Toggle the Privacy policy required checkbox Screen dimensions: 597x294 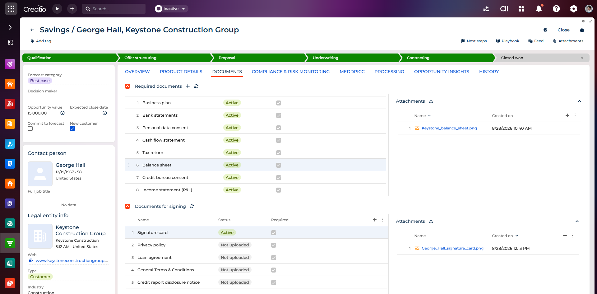pos(274,245)
